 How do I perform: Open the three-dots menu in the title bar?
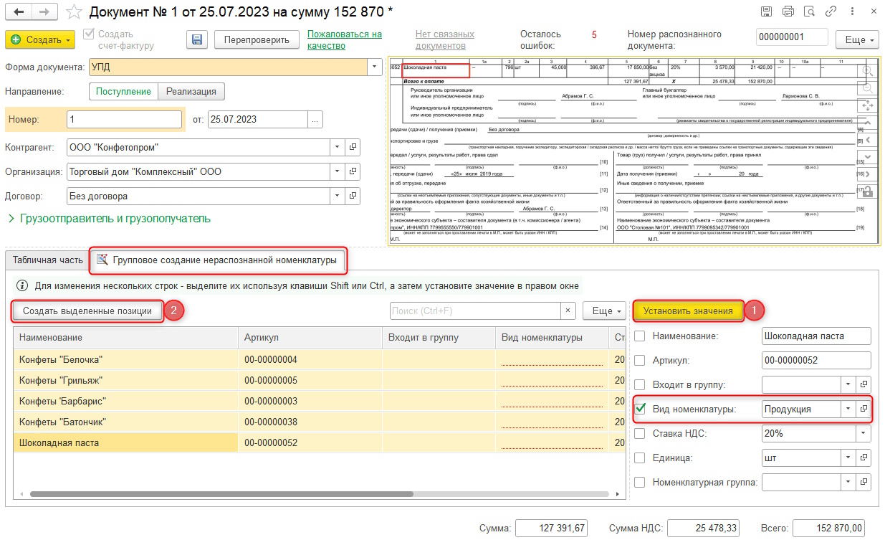click(x=853, y=11)
